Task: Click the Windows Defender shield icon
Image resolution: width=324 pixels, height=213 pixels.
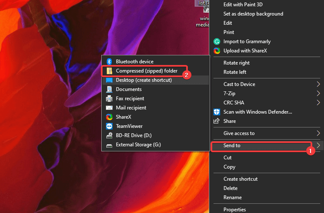Action: (x=217, y=112)
